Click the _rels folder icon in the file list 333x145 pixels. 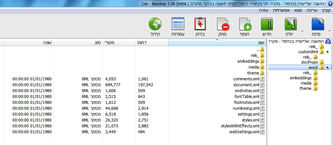click(262, 56)
